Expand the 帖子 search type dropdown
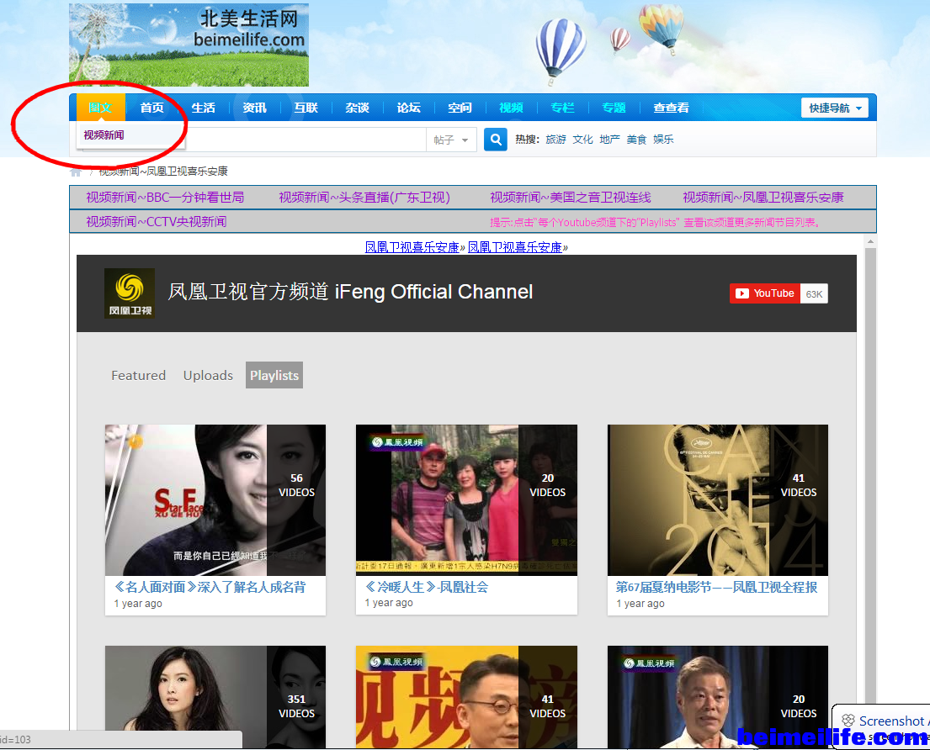930x750 pixels. pyautogui.click(x=452, y=140)
